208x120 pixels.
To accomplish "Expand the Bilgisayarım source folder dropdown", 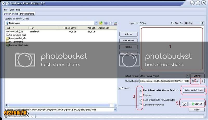I will coord(96,23).
